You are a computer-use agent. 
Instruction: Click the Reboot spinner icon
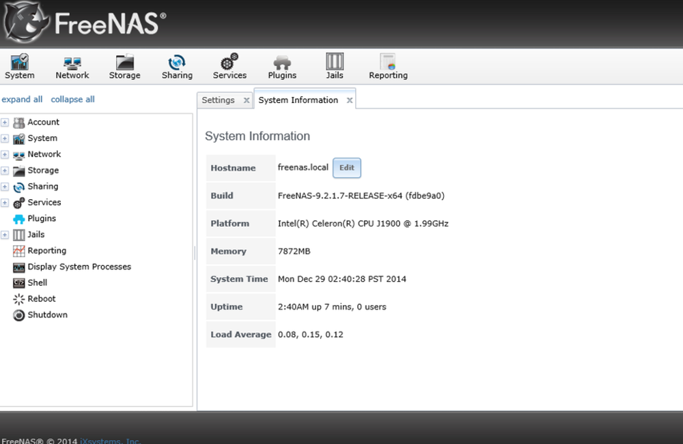coord(18,299)
